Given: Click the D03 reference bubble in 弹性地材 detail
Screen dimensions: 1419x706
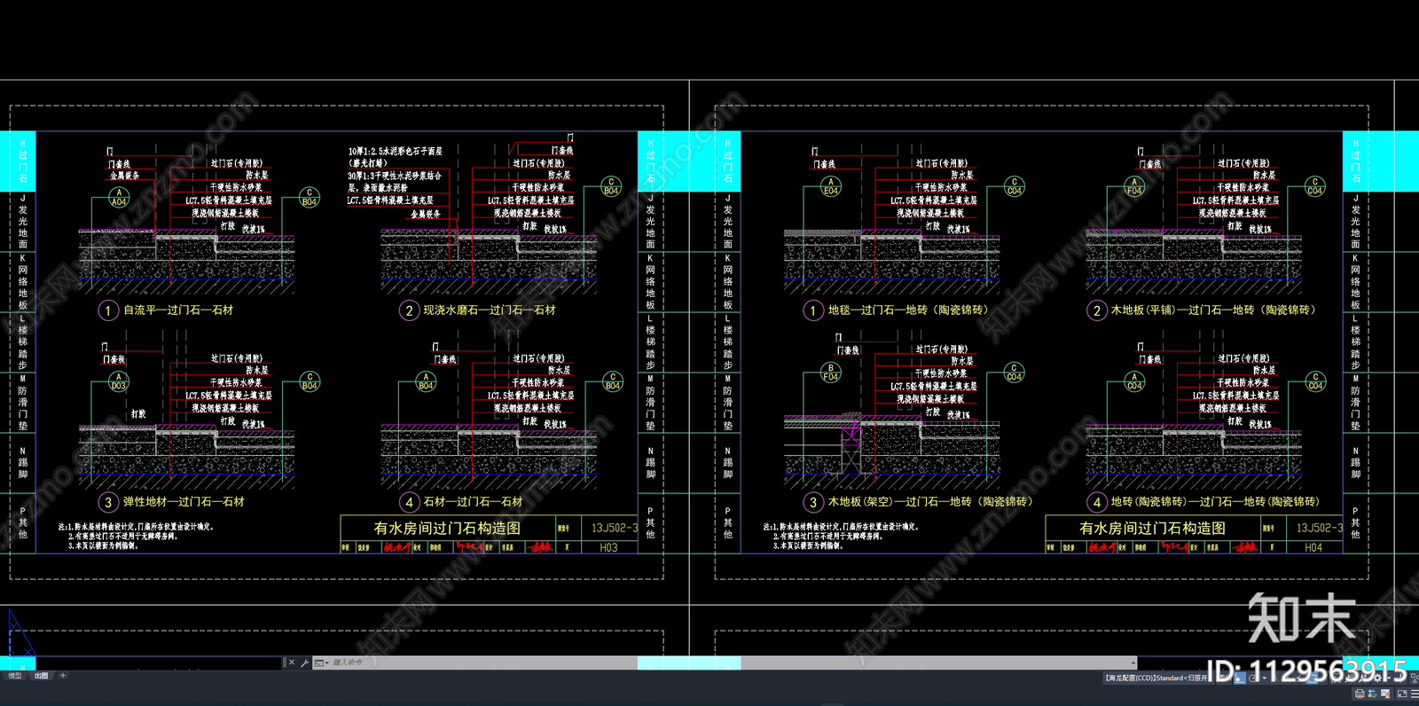Looking at the screenshot, I should click(118, 382).
